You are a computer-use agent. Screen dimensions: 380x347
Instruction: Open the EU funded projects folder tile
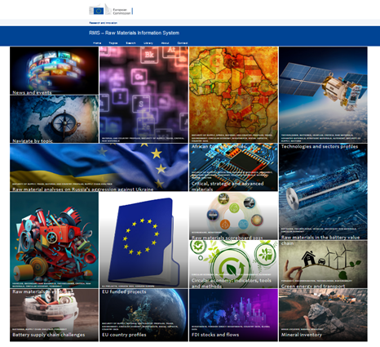pyautogui.click(x=144, y=240)
